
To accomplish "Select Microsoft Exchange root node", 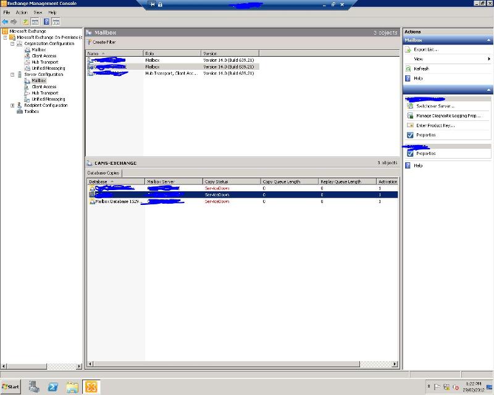I will tap(28, 31).
